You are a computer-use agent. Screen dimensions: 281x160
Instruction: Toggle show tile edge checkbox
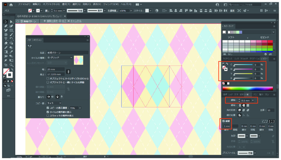pyautogui.click(x=48, y=112)
